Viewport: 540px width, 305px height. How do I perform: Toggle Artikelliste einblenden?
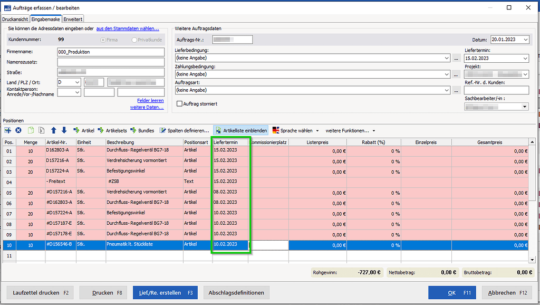point(240,131)
